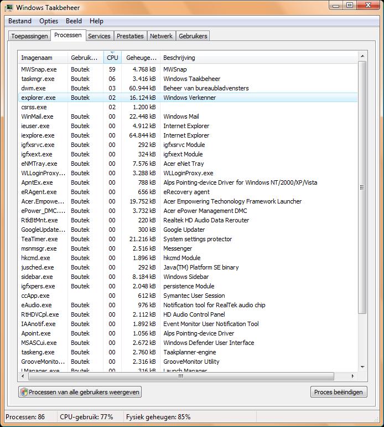Select the igfxpers.exe process
Screen dimensions: 384x427
(x=188, y=286)
